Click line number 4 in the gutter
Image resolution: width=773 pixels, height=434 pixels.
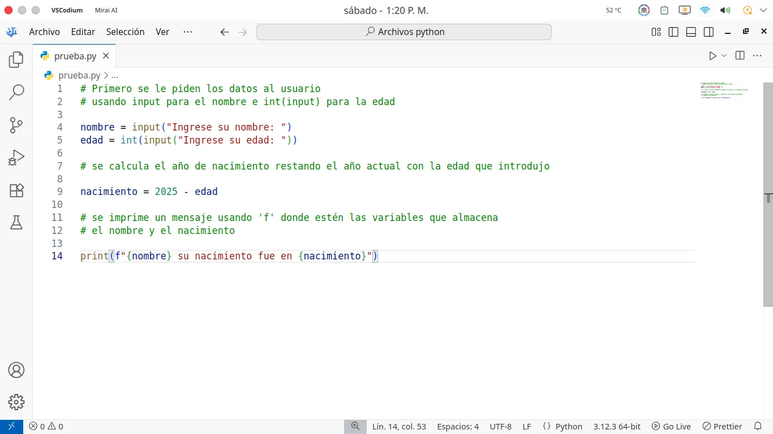tap(59, 127)
